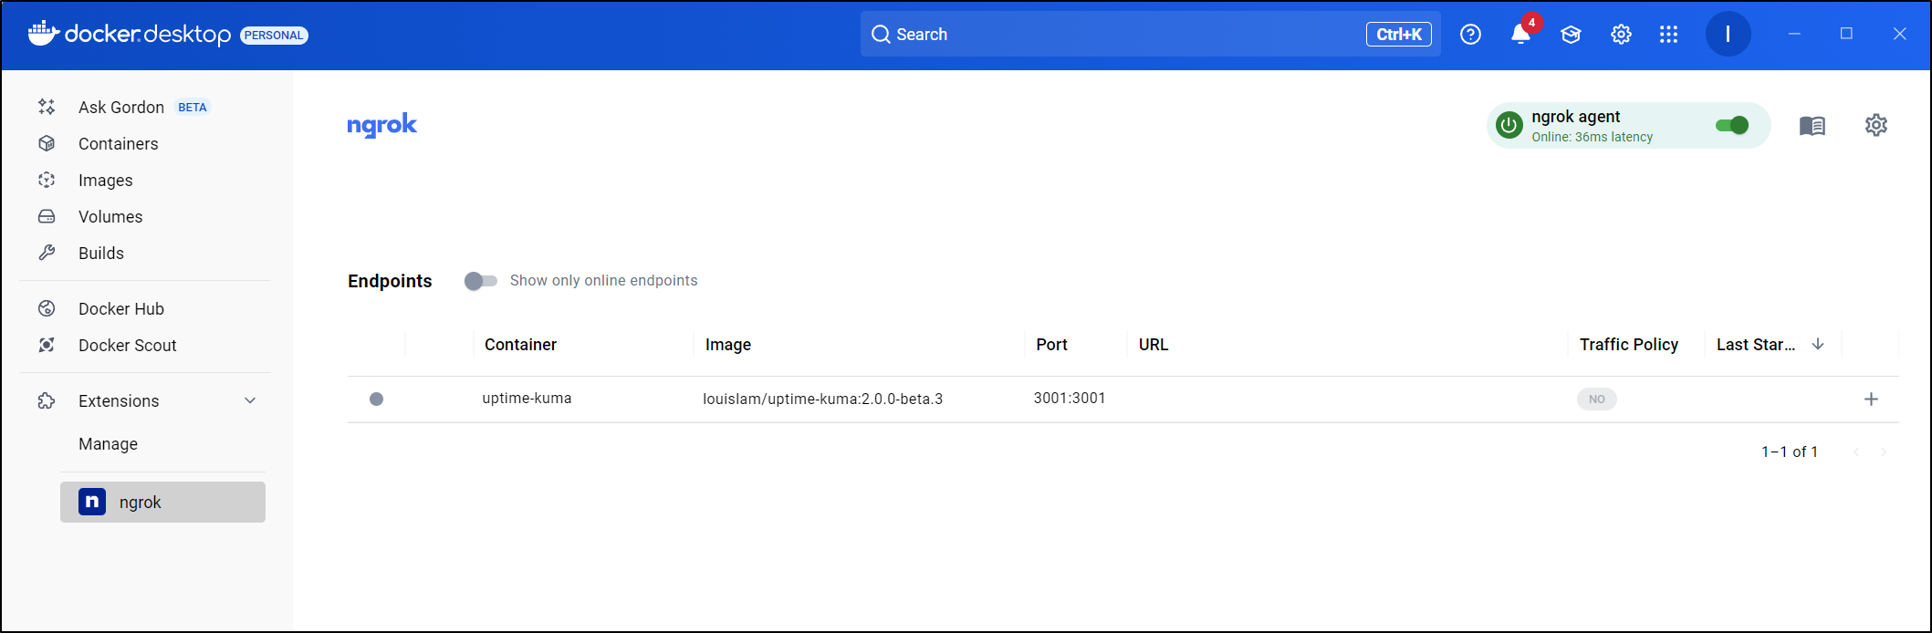Click the ngrok agent power icon
Image resolution: width=1932 pixels, height=633 pixels.
[1509, 126]
